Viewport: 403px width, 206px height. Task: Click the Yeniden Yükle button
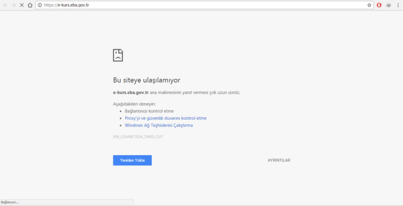click(x=132, y=160)
